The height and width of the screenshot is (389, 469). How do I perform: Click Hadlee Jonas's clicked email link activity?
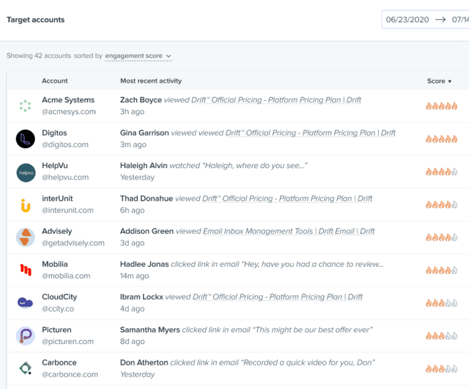coord(252,264)
